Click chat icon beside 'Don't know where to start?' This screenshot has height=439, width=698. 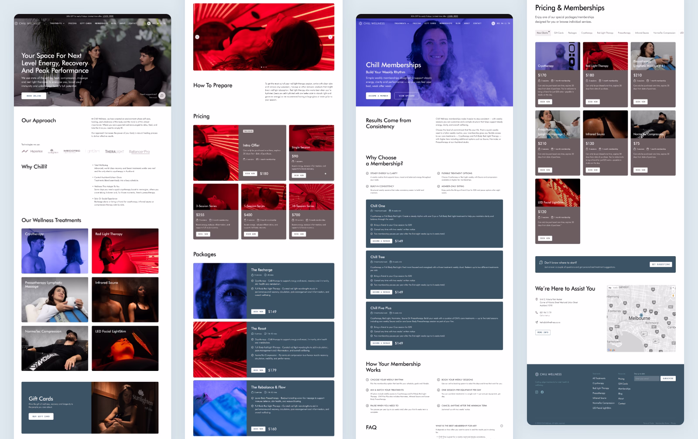point(541,263)
